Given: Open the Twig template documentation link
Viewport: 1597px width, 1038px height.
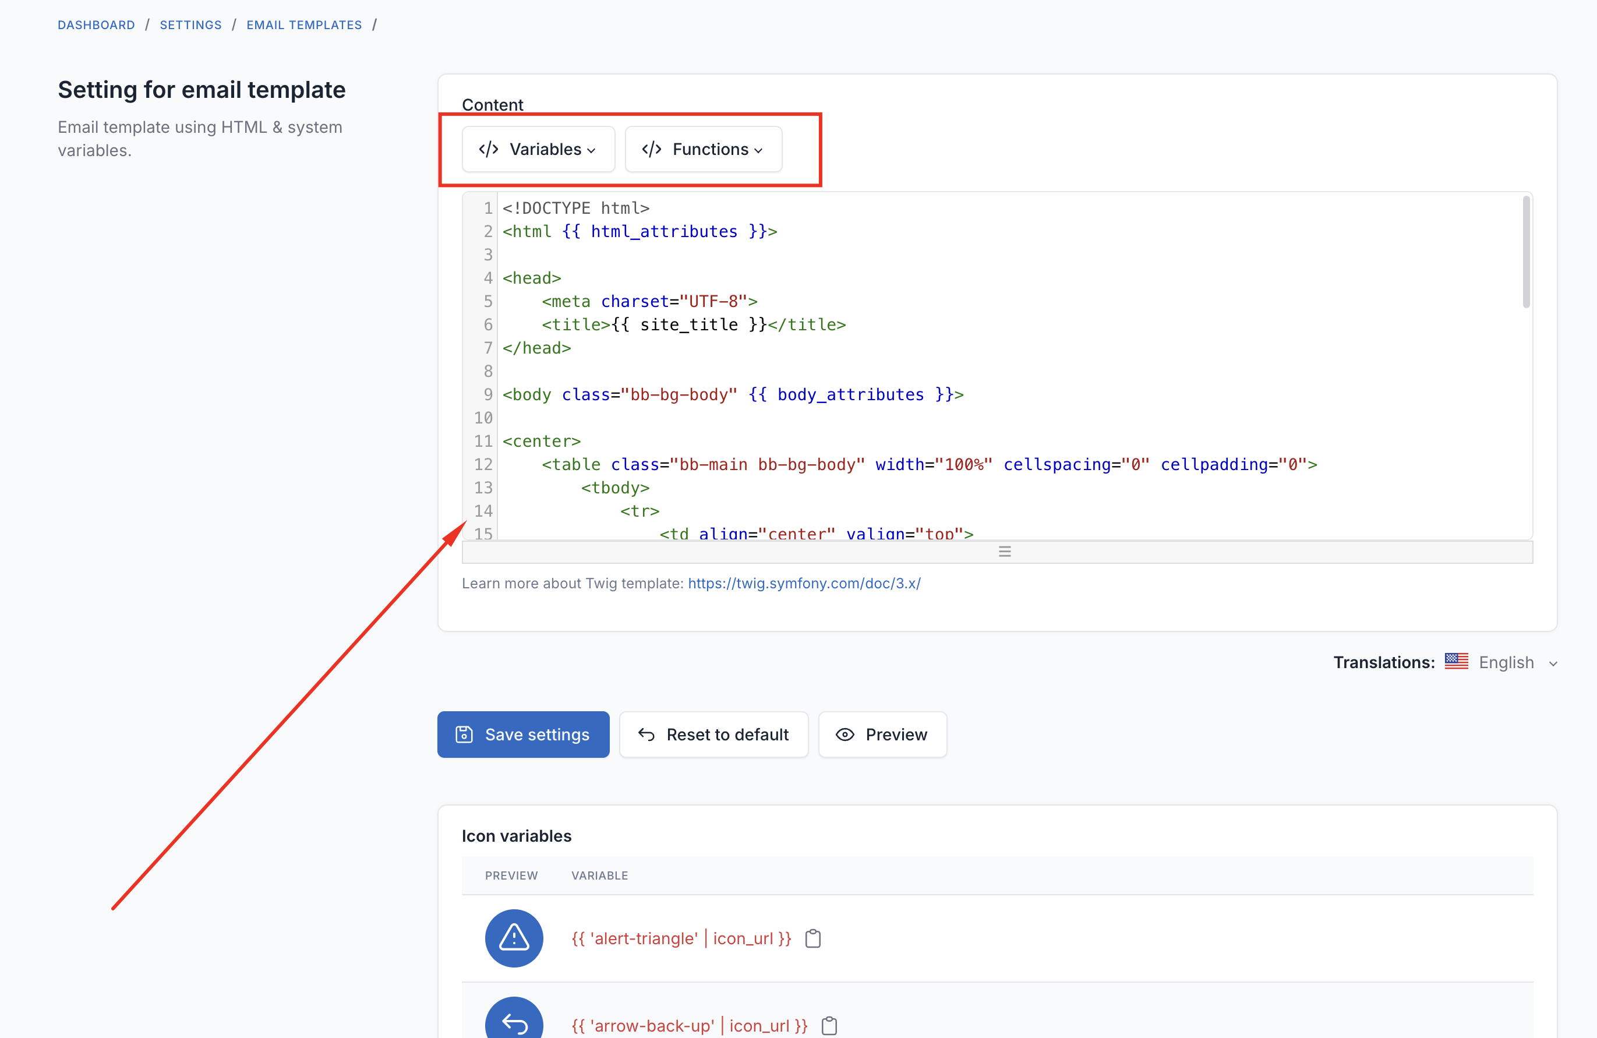Looking at the screenshot, I should pyautogui.click(x=804, y=583).
